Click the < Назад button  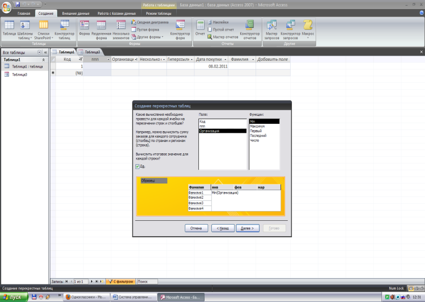point(223,228)
